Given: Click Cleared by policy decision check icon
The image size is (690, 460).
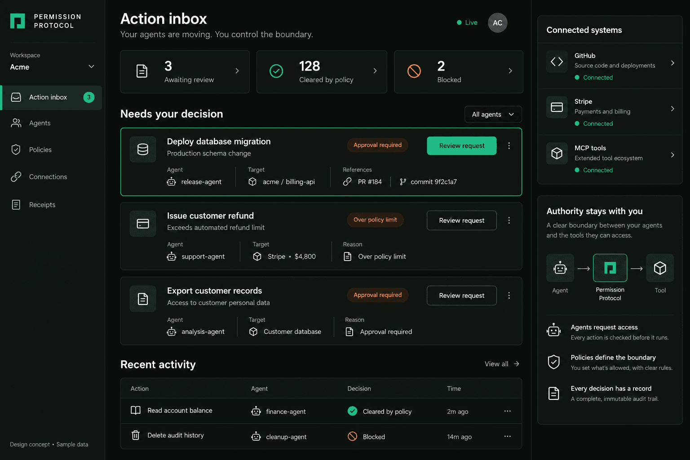Looking at the screenshot, I should [353, 411].
